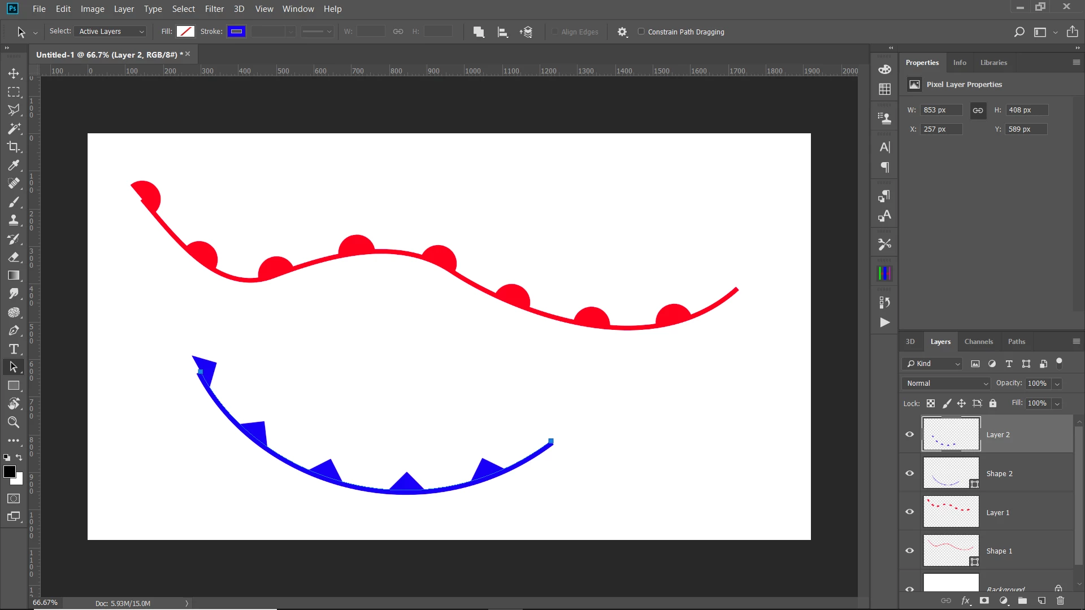This screenshot has width=1085, height=610.
Task: Open the Filter menu
Action: (214, 9)
